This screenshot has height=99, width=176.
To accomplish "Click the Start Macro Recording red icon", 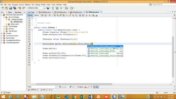I will pyautogui.click(x=87, y=15).
